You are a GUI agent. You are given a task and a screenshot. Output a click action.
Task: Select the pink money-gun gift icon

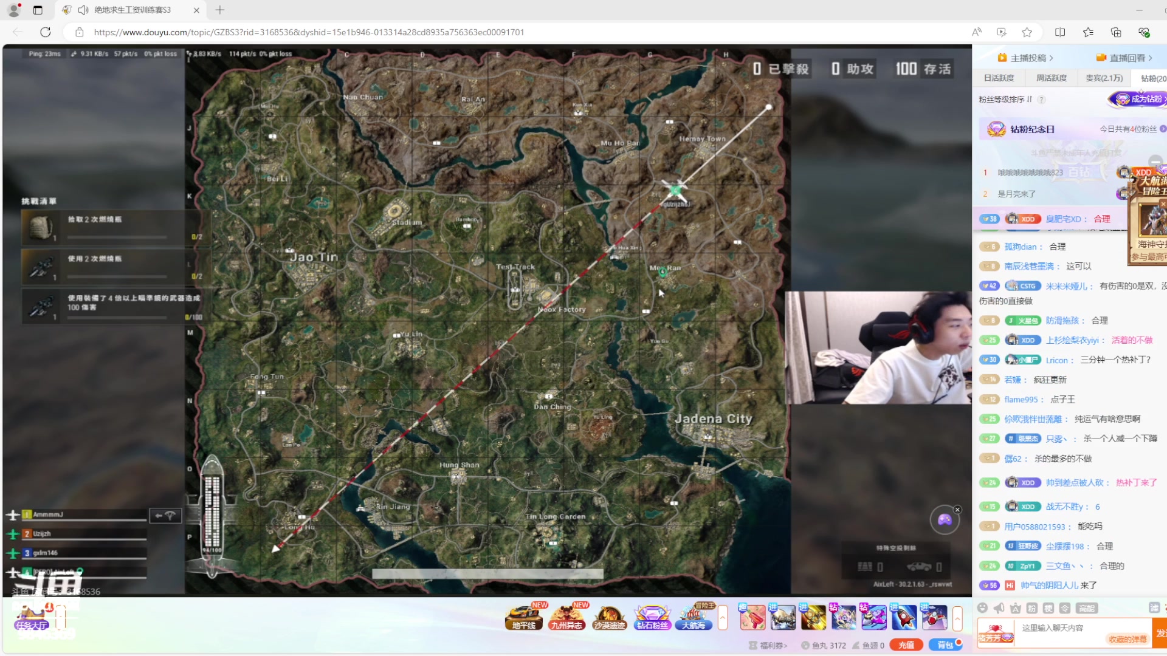pyautogui.click(x=752, y=617)
